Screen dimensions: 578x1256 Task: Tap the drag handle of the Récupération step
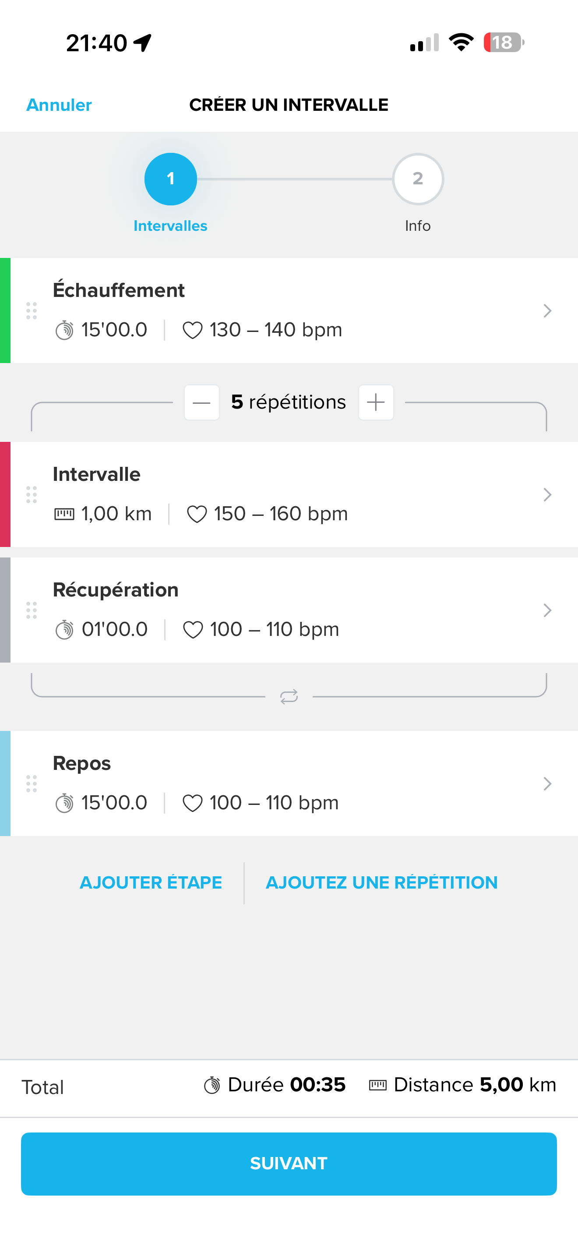pos(31,610)
